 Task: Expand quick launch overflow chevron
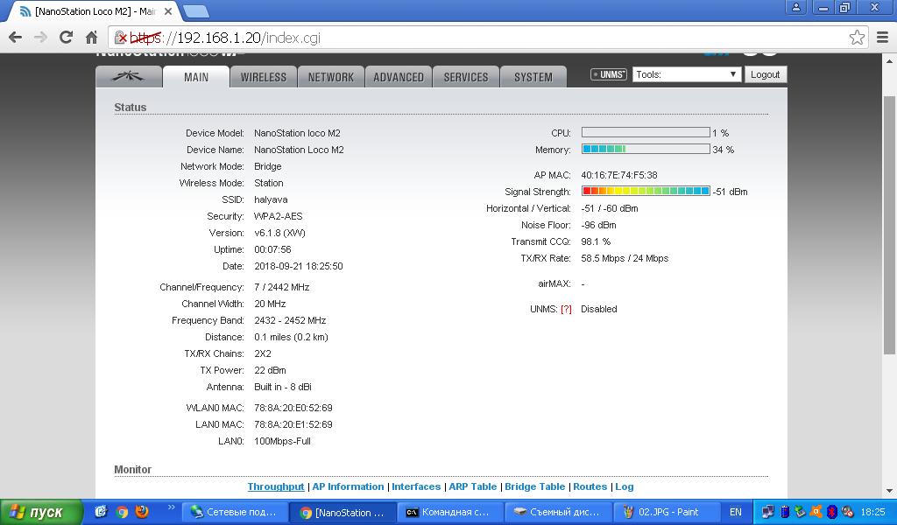coord(171,507)
